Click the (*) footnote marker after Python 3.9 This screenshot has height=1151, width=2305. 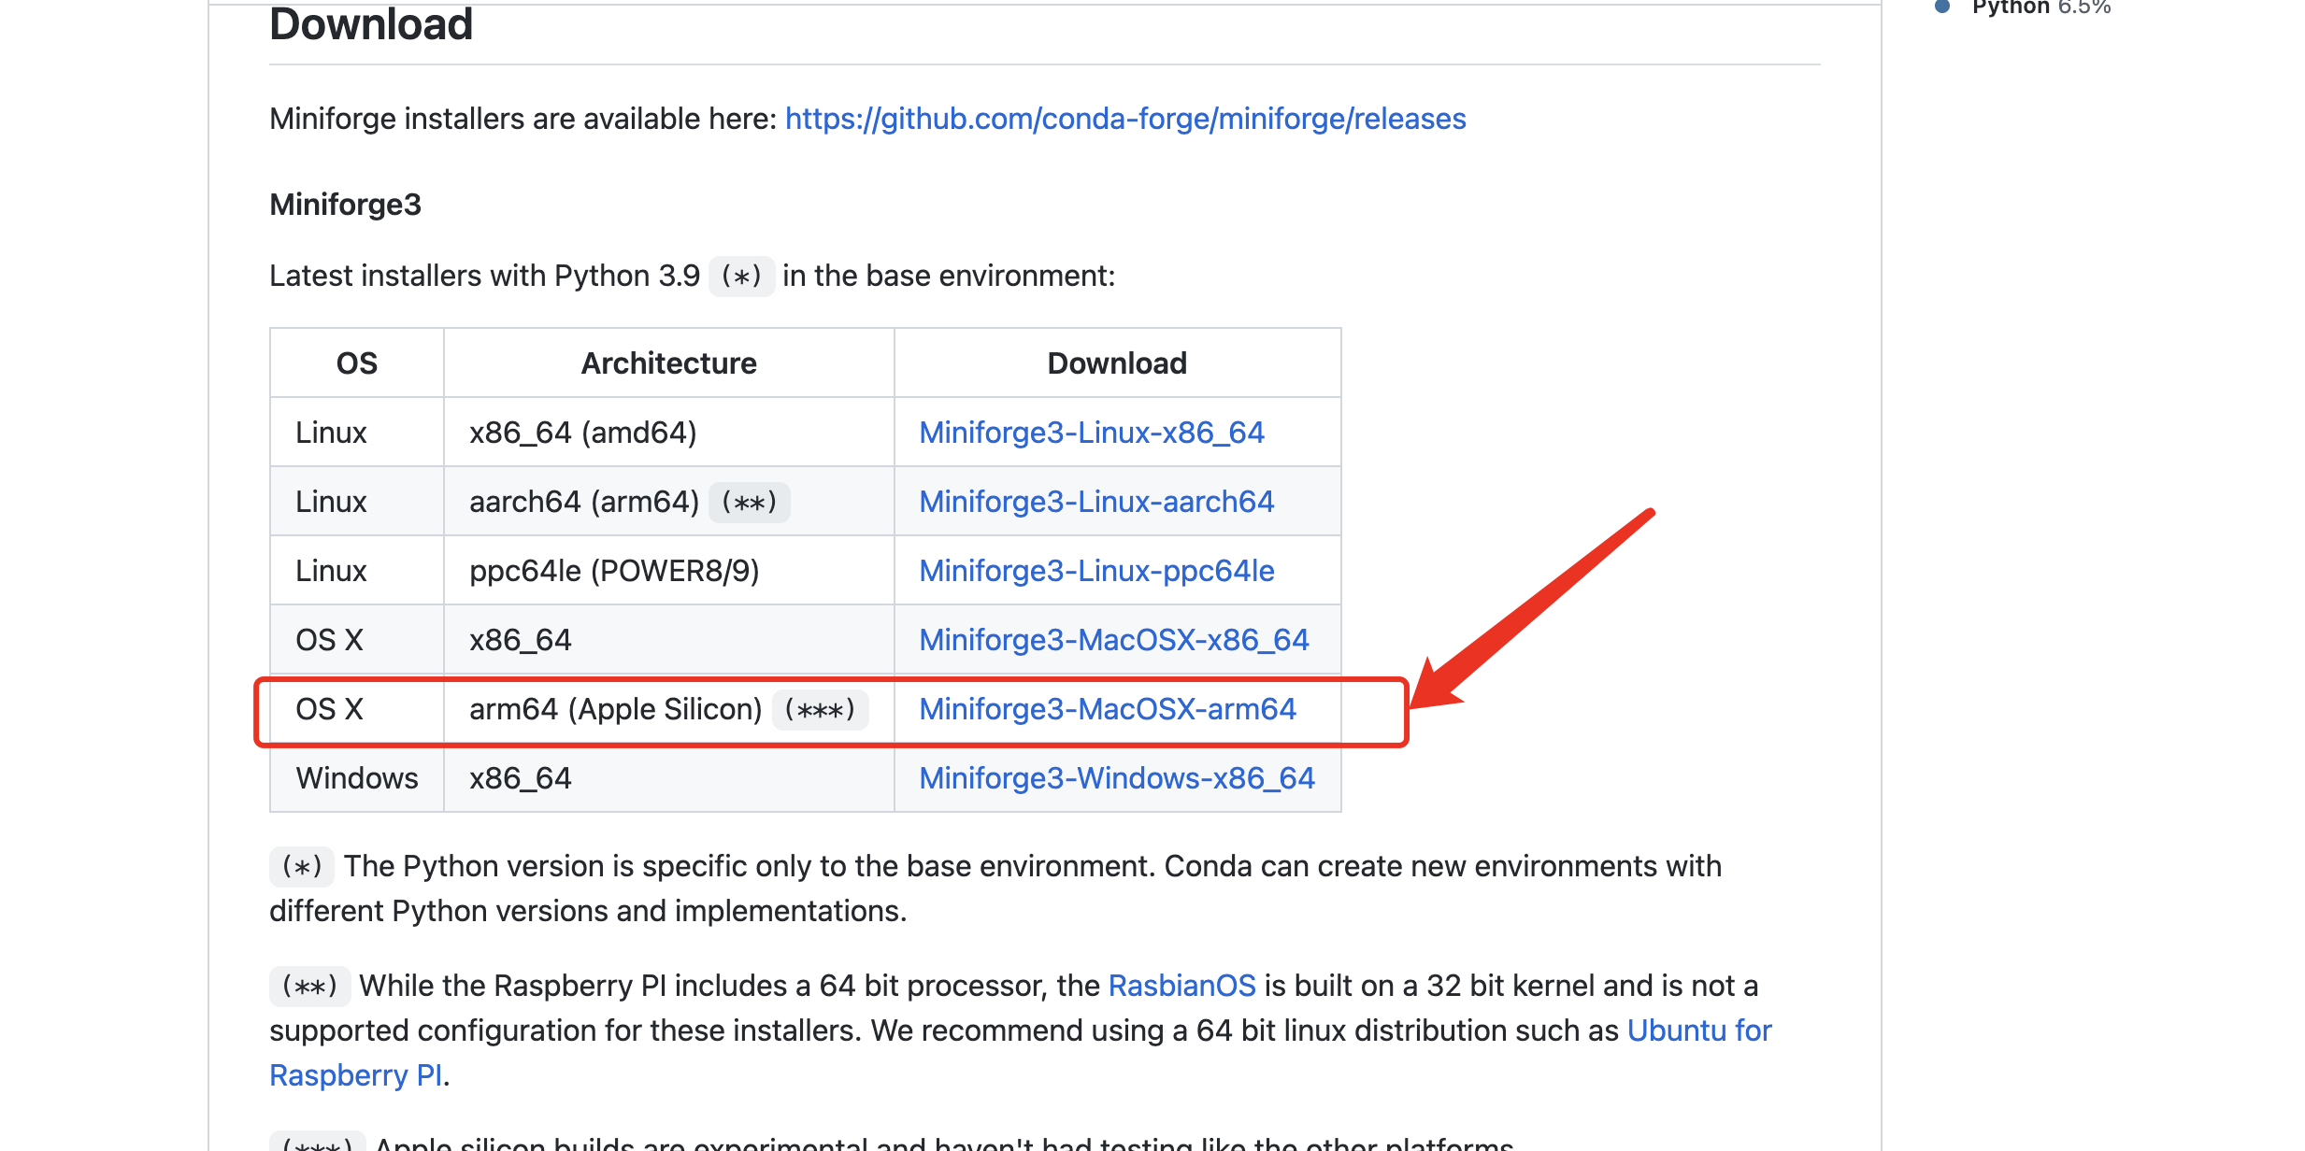click(x=741, y=277)
